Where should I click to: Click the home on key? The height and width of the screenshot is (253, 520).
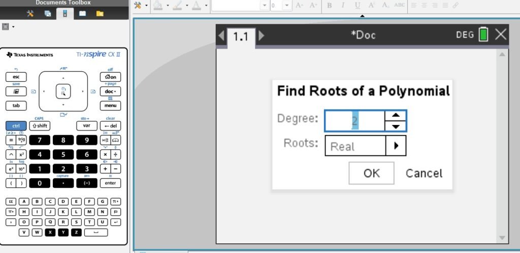[x=110, y=77]
